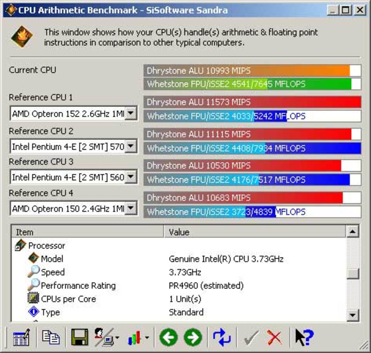The width and height of the screenshot is (371, 353).
Task: Click the Dhrystone ALU 11573 MIPS bar
Action: 252,102
